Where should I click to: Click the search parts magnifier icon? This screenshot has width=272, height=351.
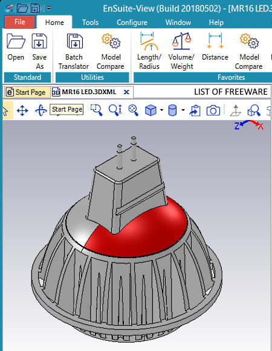tap(254, 110)
